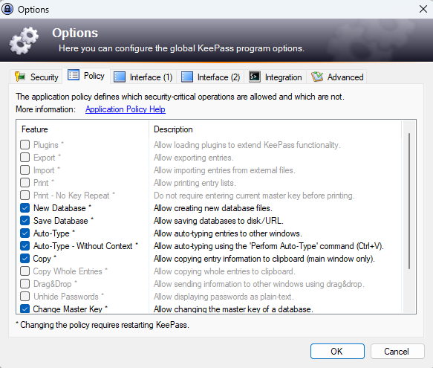Open the Security tab
433x368 pixels.
pyautogui.click(x=36, y=77)
